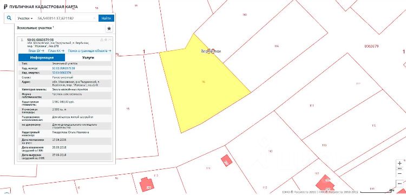The image size is (406, 195).
Task: Click the magnifier search icon
Action: (9, 18)
